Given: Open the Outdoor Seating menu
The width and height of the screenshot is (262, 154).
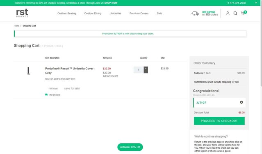Looking at the screenshot, I should pos(67,13).
